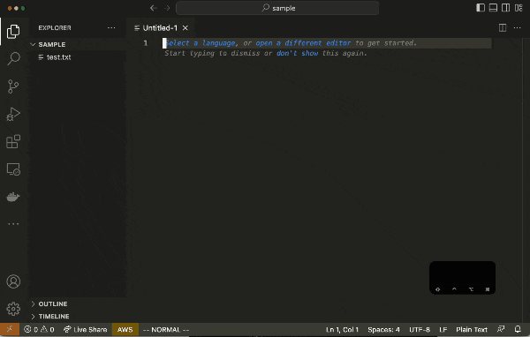This screenshot has height=337, width=530.
Task: Click the -- NORMAL -- vim mode indicator
Action: pyautogui.click(x=166, y=329)
